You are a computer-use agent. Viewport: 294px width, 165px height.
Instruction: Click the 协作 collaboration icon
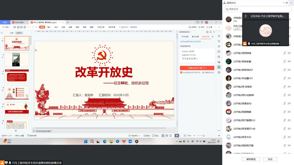tap(201, 27)
